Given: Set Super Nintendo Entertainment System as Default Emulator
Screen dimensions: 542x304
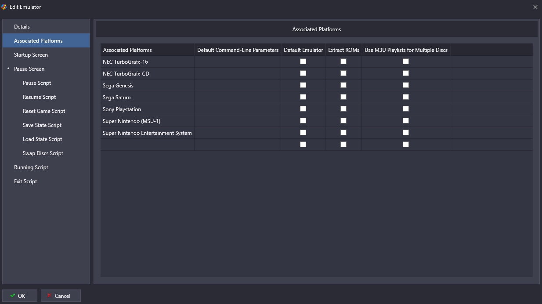Looking at the screenshot, I should pos(303,133).
